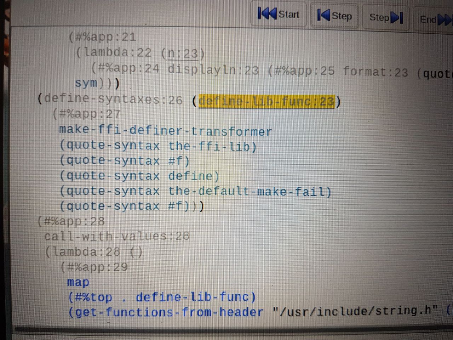This screenshot has height=340, width=453.
Task: Step backward using the left Step button
Action: coord(335,15)
